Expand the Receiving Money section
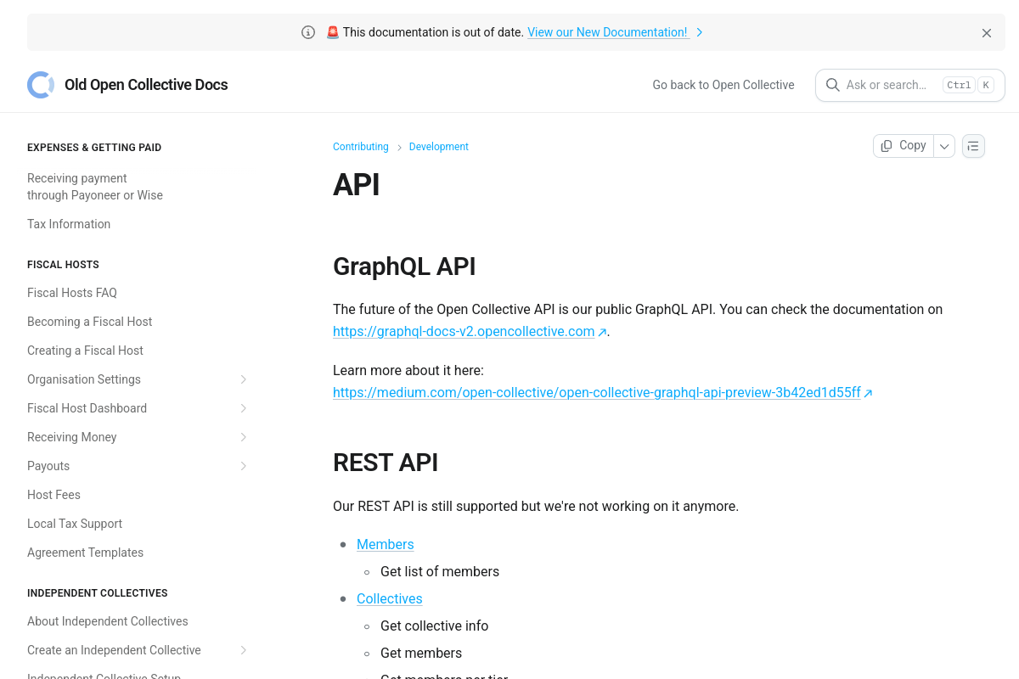The height and width of the screenshot is (679, 1019). pos(244,437)
